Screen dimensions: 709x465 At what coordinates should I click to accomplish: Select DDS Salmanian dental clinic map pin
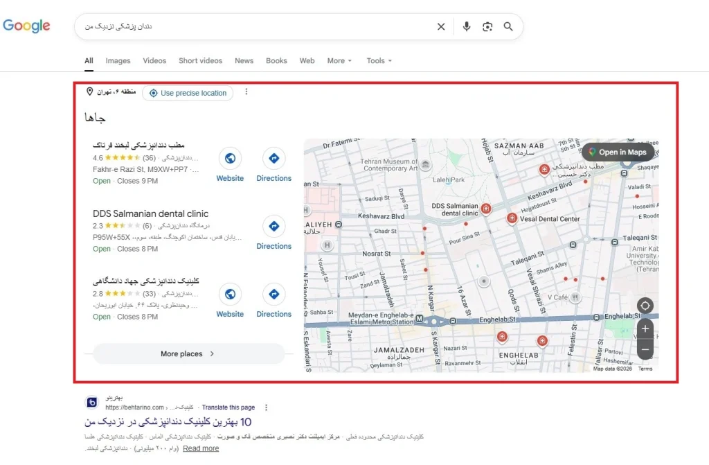(485, 209)
